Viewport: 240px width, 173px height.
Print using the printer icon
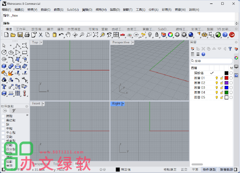27,35
